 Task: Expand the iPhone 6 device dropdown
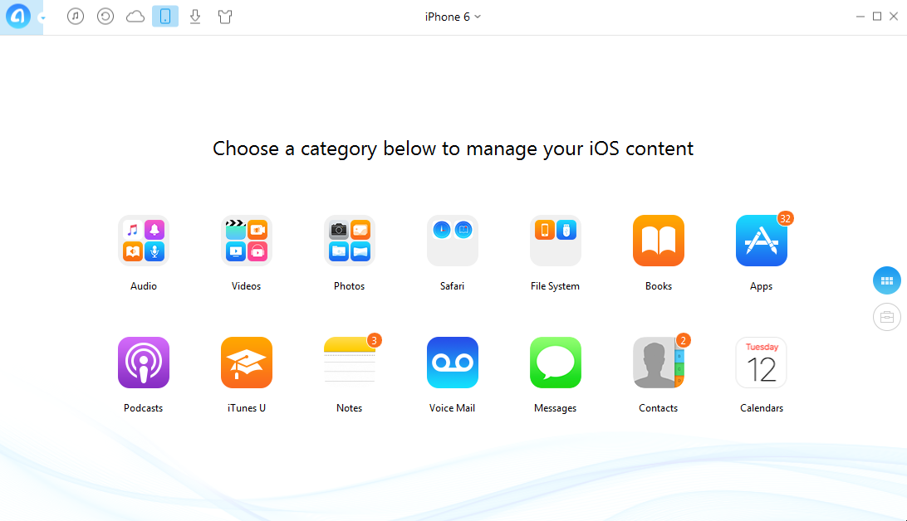[453, 17]
